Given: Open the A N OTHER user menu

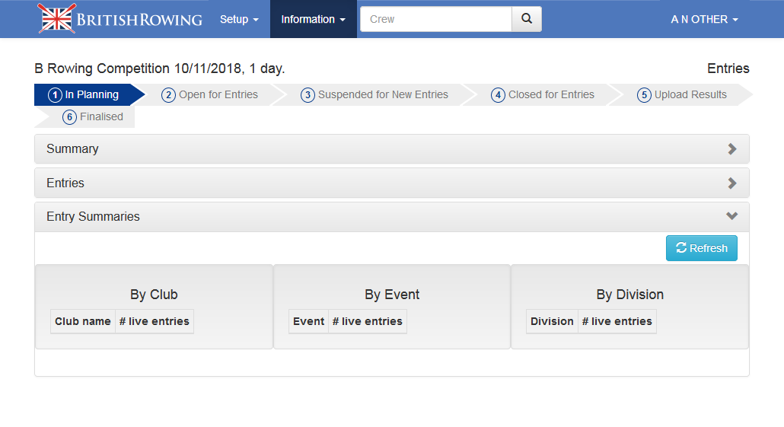Looking at the screenshot, I should 704,19.
